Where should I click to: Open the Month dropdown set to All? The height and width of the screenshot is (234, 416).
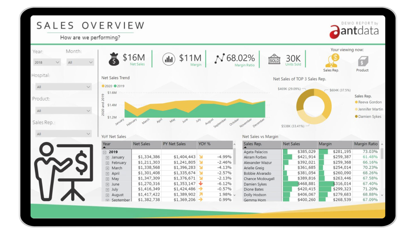(x=80, y=62)
